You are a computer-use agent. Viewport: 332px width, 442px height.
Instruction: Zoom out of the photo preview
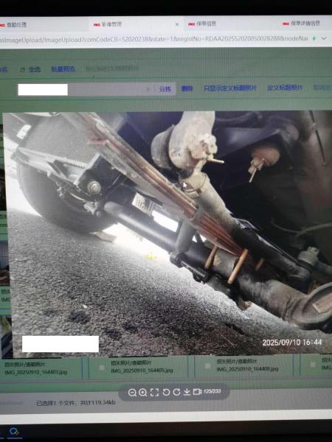(132, 393)
